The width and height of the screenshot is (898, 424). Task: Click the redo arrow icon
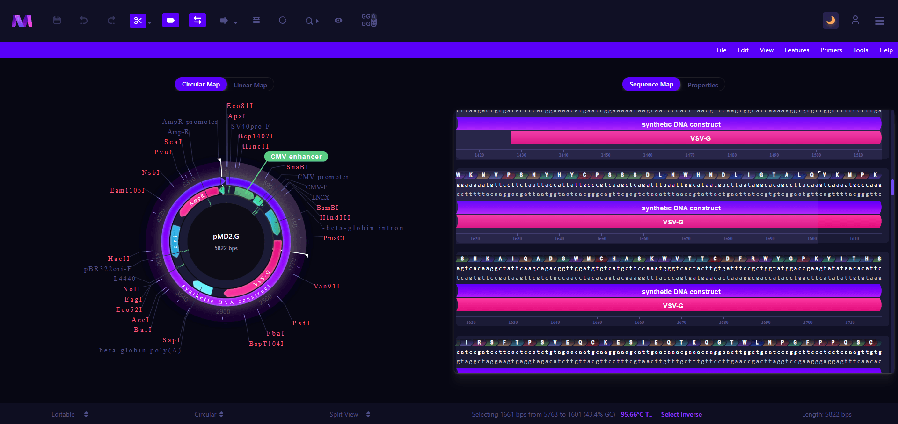[x=111, y=21]
